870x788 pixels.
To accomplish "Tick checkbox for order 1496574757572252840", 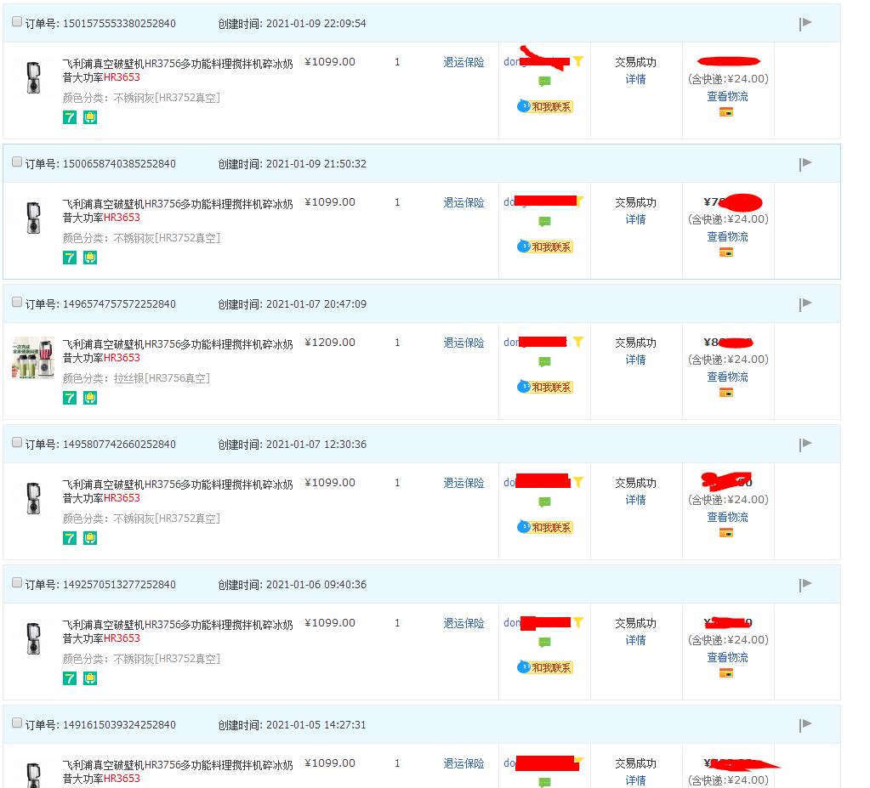I will (x=17, y=303).
